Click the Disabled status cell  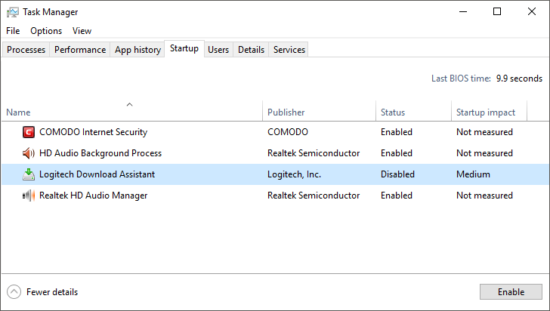[397, 174]
